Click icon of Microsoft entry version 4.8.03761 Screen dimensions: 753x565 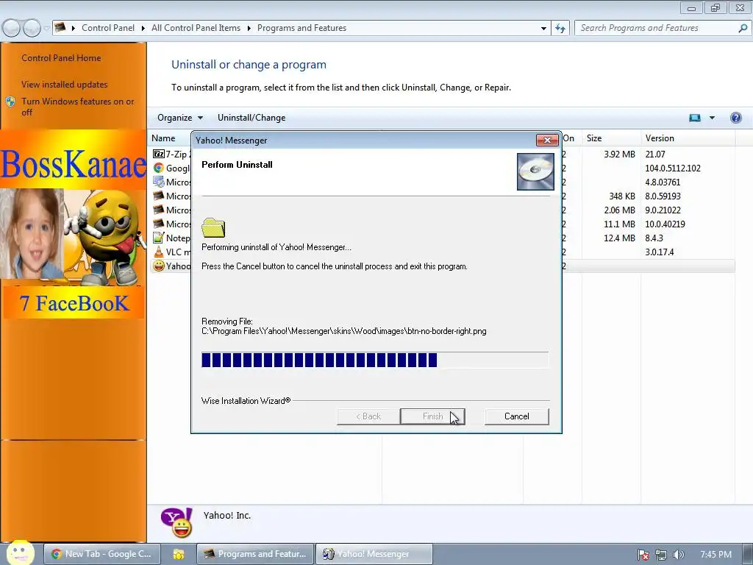pyautogui.click(x=159, y=182)
